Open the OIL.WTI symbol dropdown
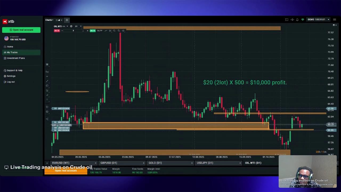 point(67,26)
